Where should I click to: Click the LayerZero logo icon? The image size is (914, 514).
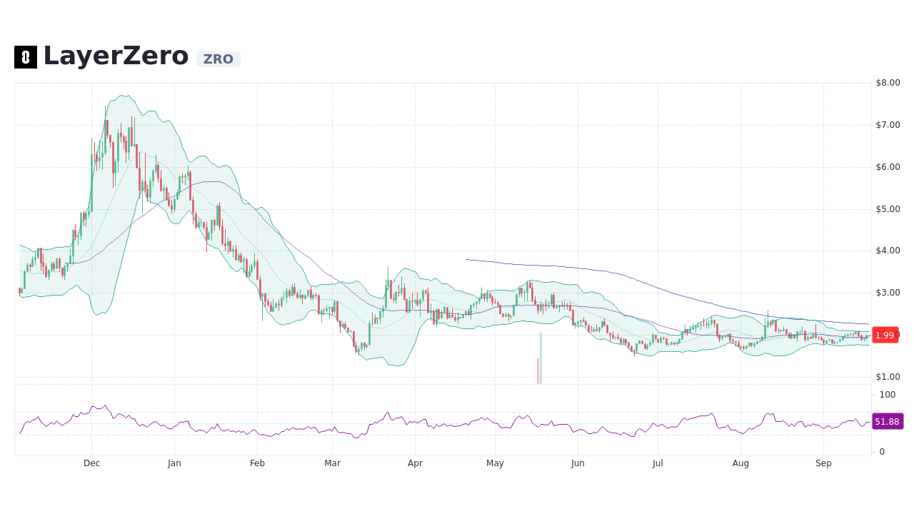click(x=26, y=57)
